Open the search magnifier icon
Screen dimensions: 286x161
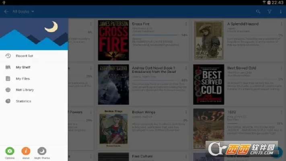[x=258, y=12]
